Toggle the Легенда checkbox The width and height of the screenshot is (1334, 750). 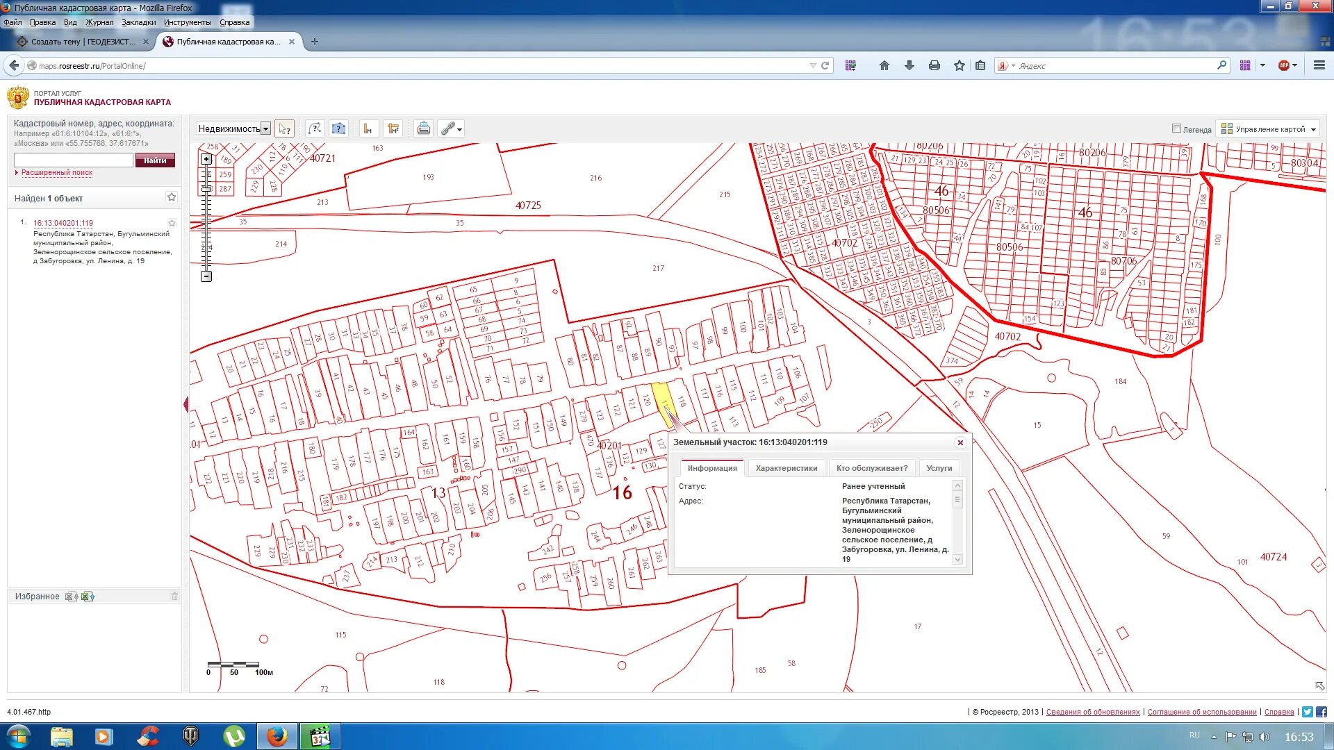point(1176,128)
